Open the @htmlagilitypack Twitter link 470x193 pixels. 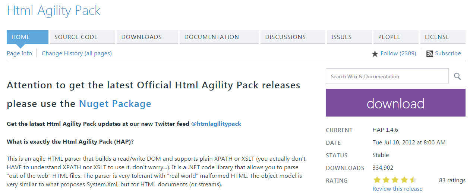pyautogui.click(x=216, y=124)
